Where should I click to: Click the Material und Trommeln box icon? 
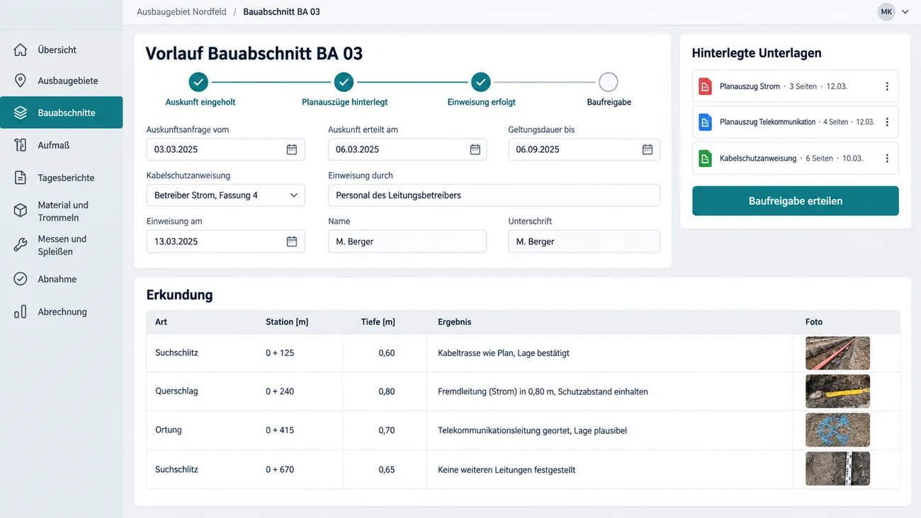pos(21,211)
